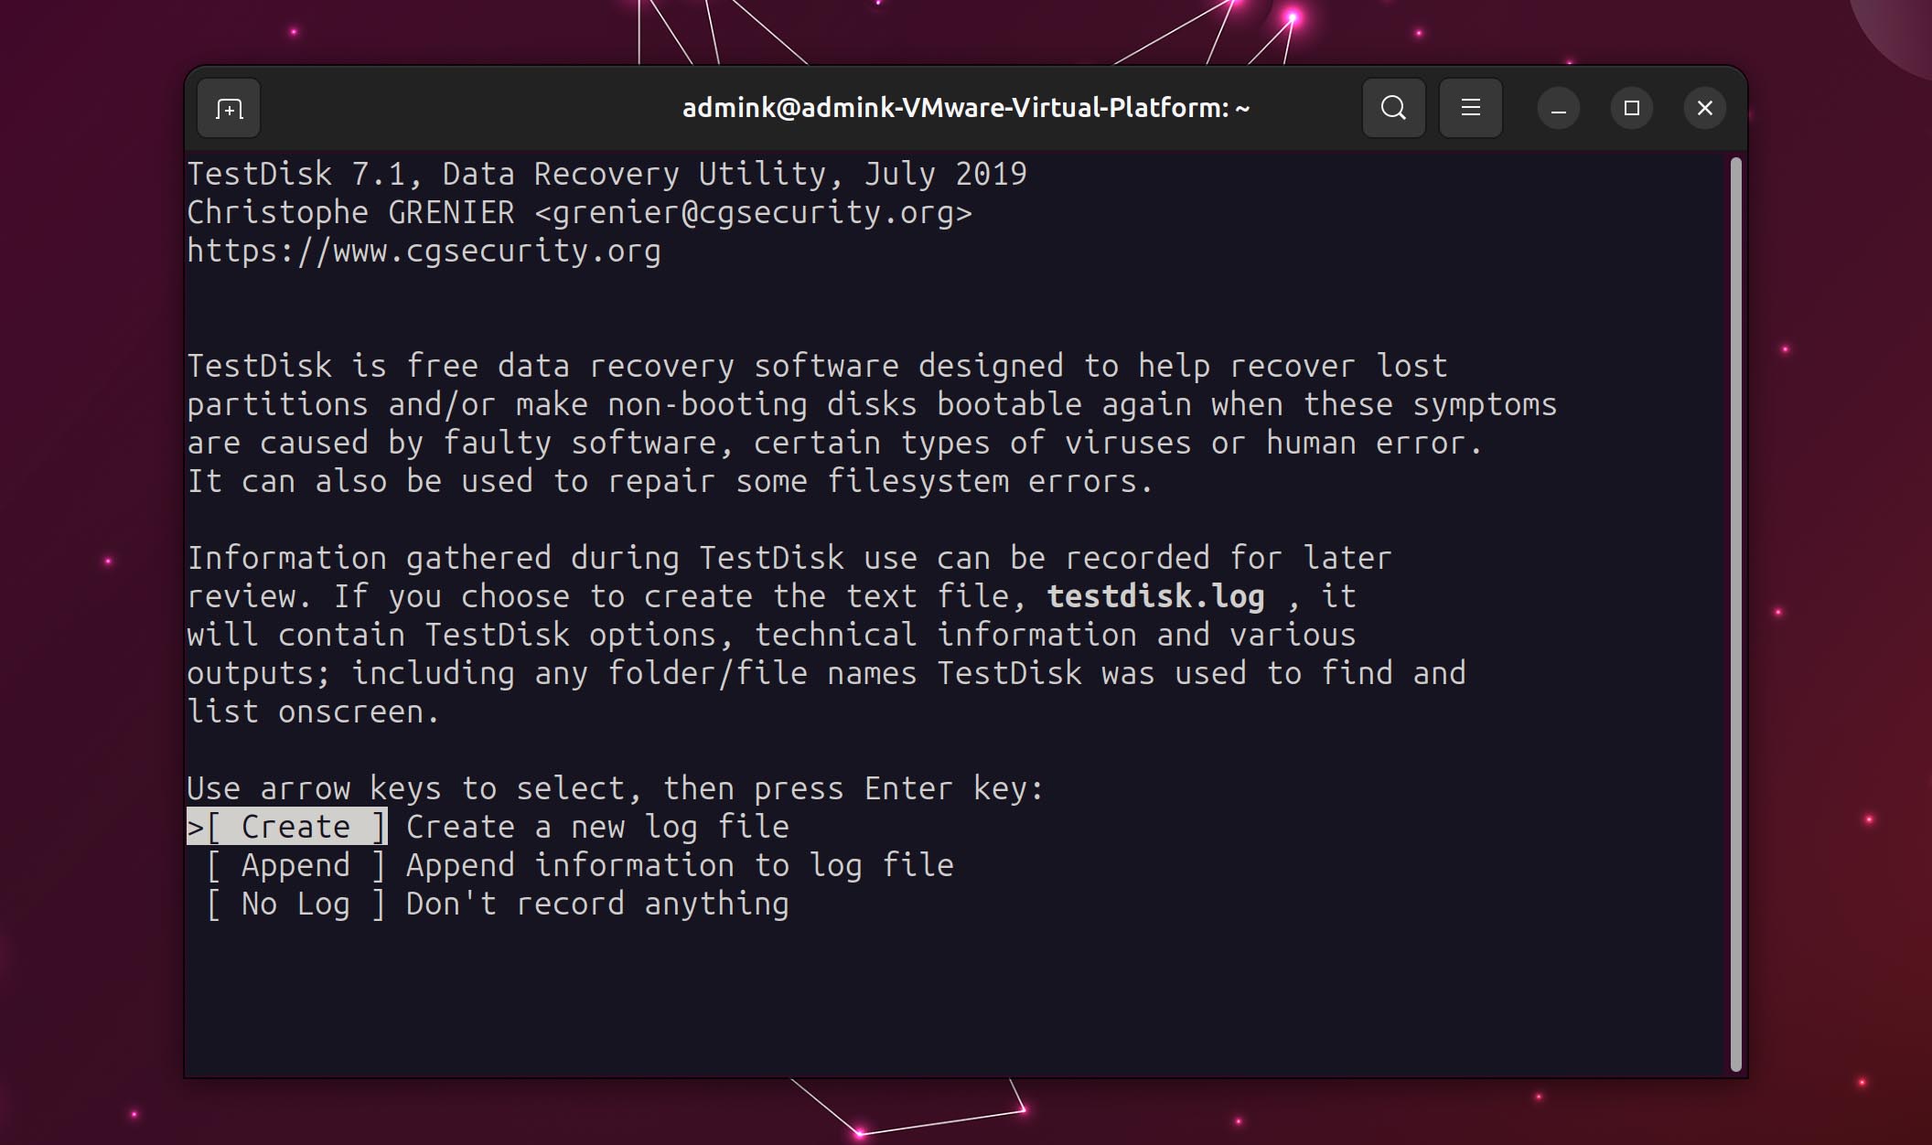Click the name 'Christophe GRENIER'

click(x=350, y=212)
